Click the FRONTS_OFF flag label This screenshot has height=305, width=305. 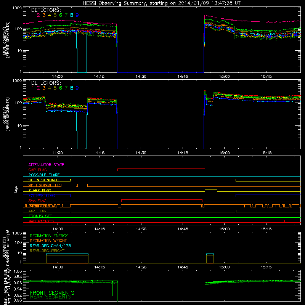click(40, 216)
